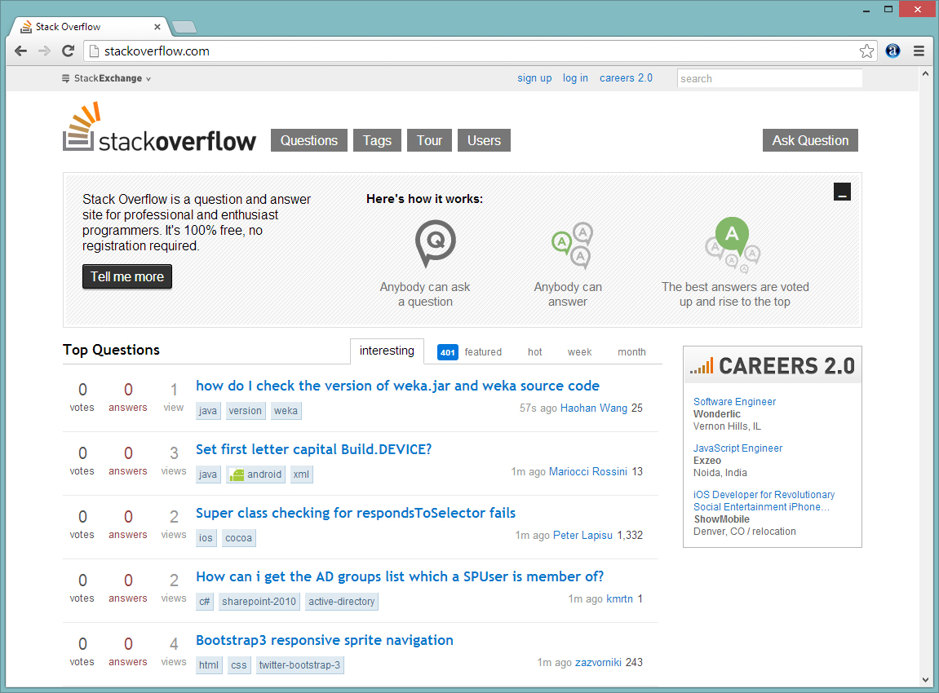Open the Chrome hamburger menu
The height and width of the screenshot is (693, 939).
click(919, 51)
